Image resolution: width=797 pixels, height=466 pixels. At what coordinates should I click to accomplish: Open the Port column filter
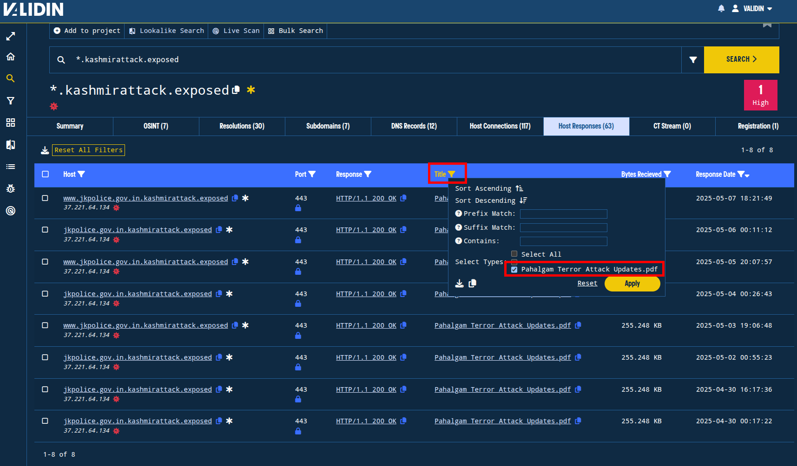312,174
